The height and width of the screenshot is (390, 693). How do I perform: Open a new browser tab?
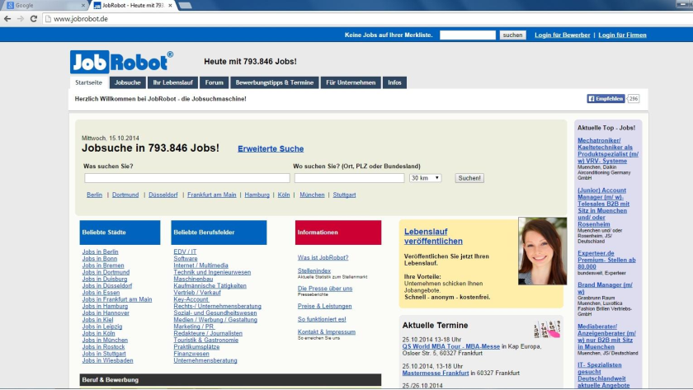[185, 5]
